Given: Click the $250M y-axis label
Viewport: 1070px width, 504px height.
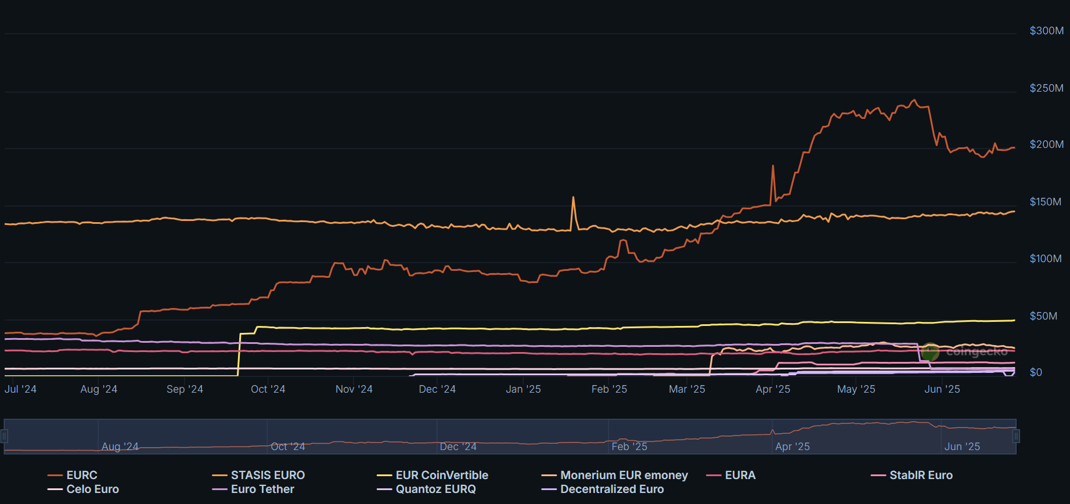Looking at the screenshot, I should 1047,88.
